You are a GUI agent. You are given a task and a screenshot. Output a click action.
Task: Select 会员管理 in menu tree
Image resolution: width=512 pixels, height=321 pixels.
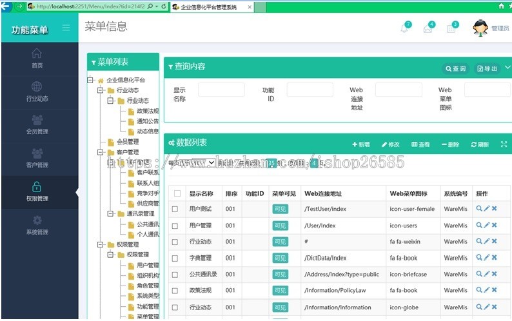128,142
